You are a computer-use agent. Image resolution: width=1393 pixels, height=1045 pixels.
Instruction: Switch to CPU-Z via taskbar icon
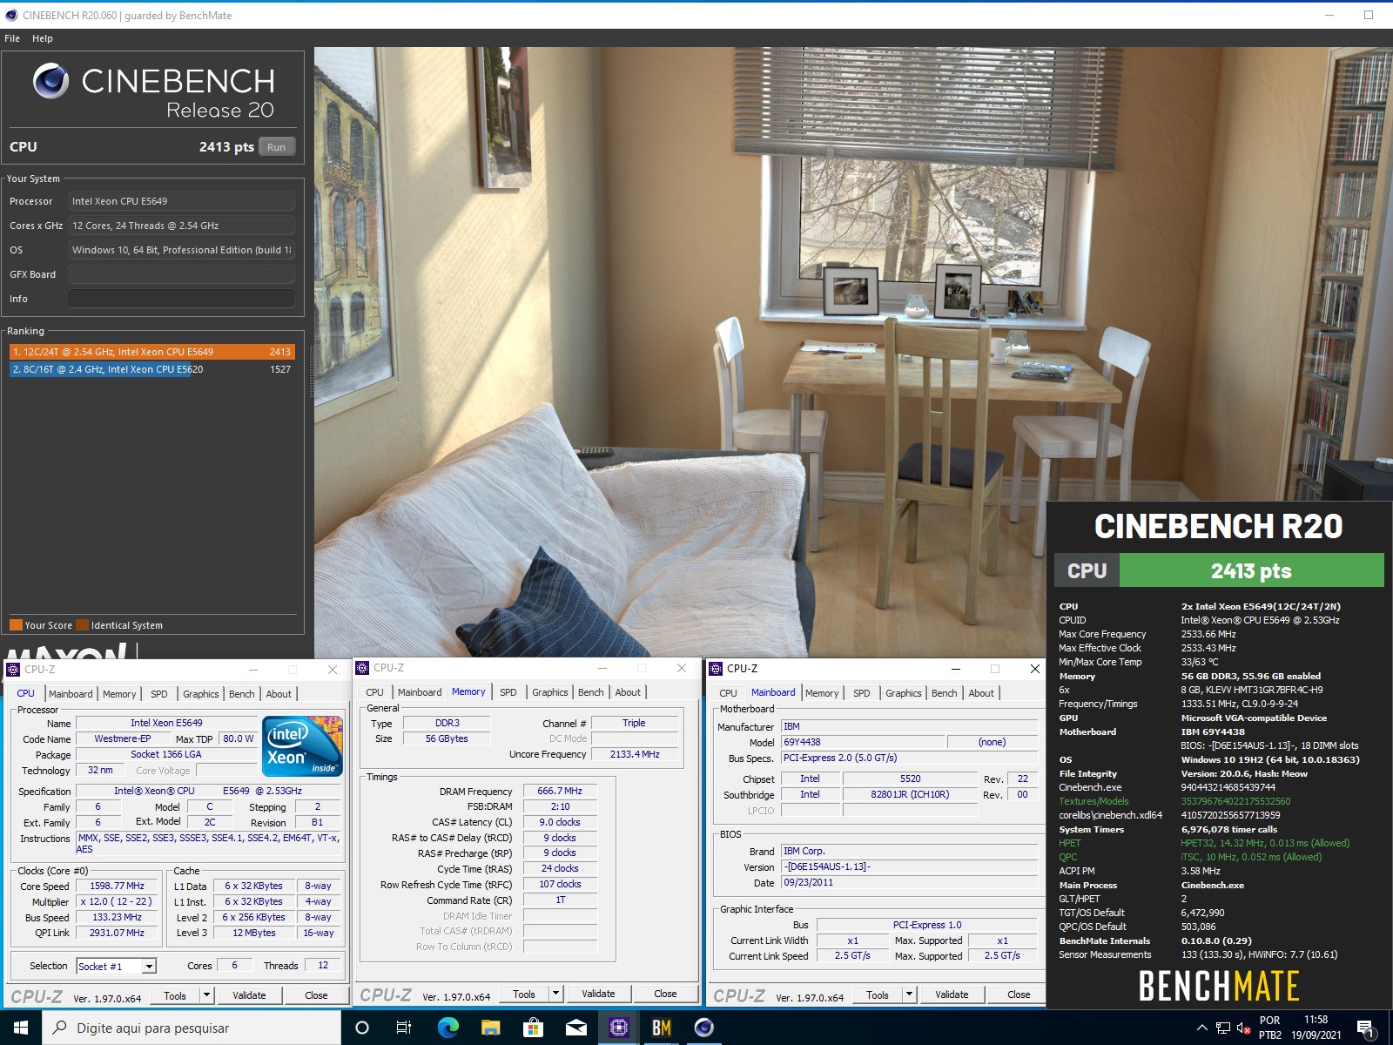(x=619, y=1028)
